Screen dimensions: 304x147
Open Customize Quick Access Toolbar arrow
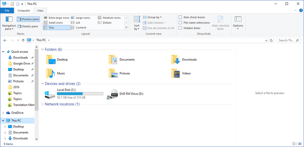(22, 4)
